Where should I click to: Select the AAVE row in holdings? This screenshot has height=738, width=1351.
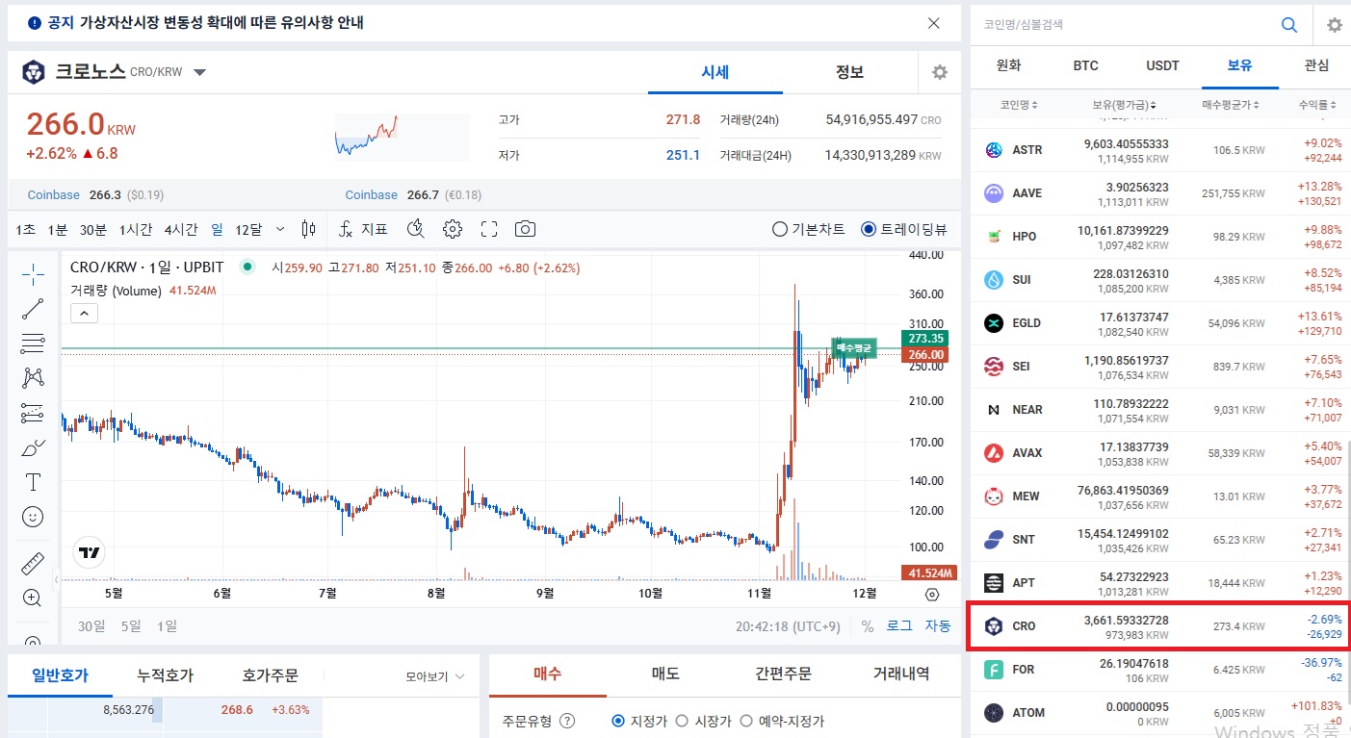[1158, 192]
